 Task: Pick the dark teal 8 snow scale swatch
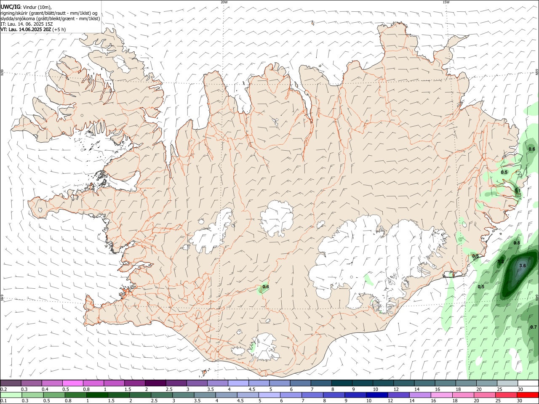tap(342, 383)
